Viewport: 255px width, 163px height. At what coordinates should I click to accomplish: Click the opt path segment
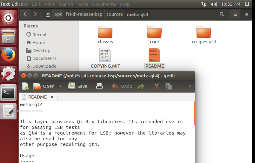coord(58,15)
